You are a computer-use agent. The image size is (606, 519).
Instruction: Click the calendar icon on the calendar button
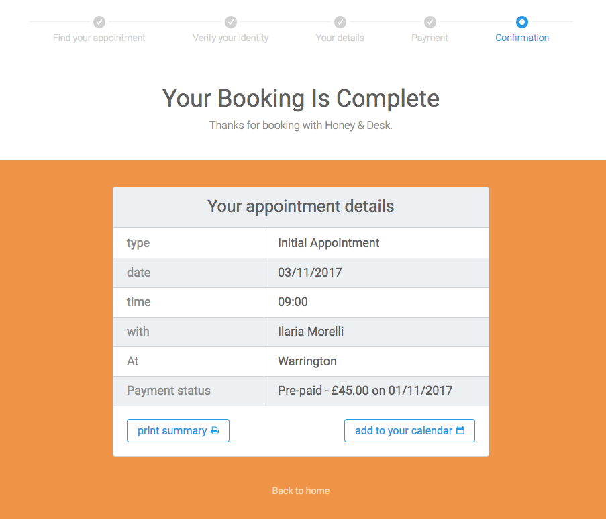(x=460, y=431)
